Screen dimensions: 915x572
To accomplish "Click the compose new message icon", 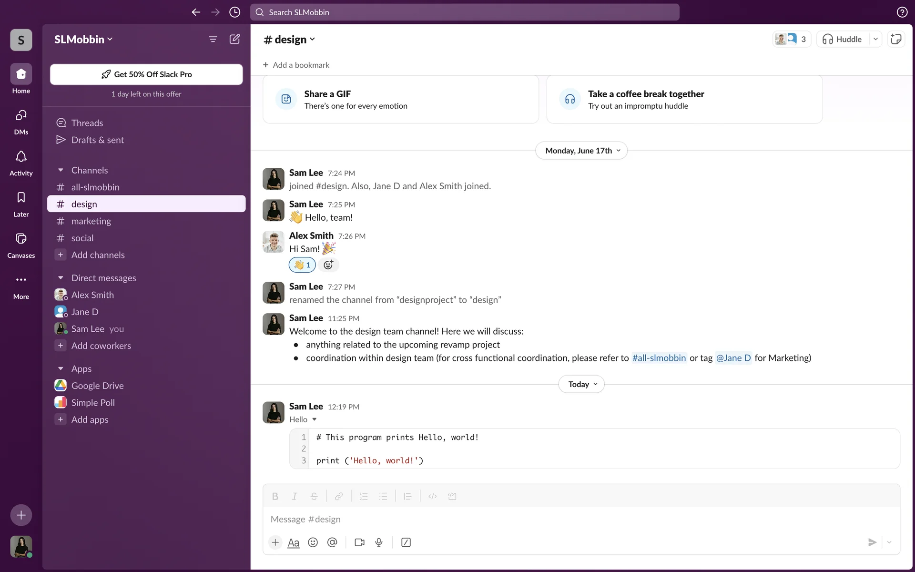I will click(234, 39).
